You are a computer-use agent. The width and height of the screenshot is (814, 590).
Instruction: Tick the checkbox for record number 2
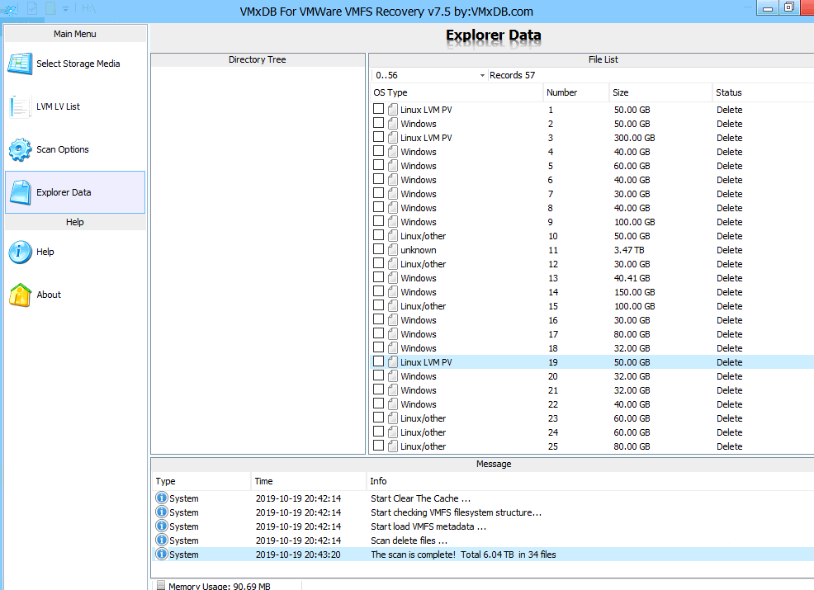click(x=378, y=123)
